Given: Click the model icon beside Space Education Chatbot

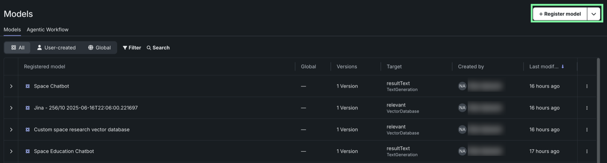Looking at the screenshot, I should click(x=28, y=151).
